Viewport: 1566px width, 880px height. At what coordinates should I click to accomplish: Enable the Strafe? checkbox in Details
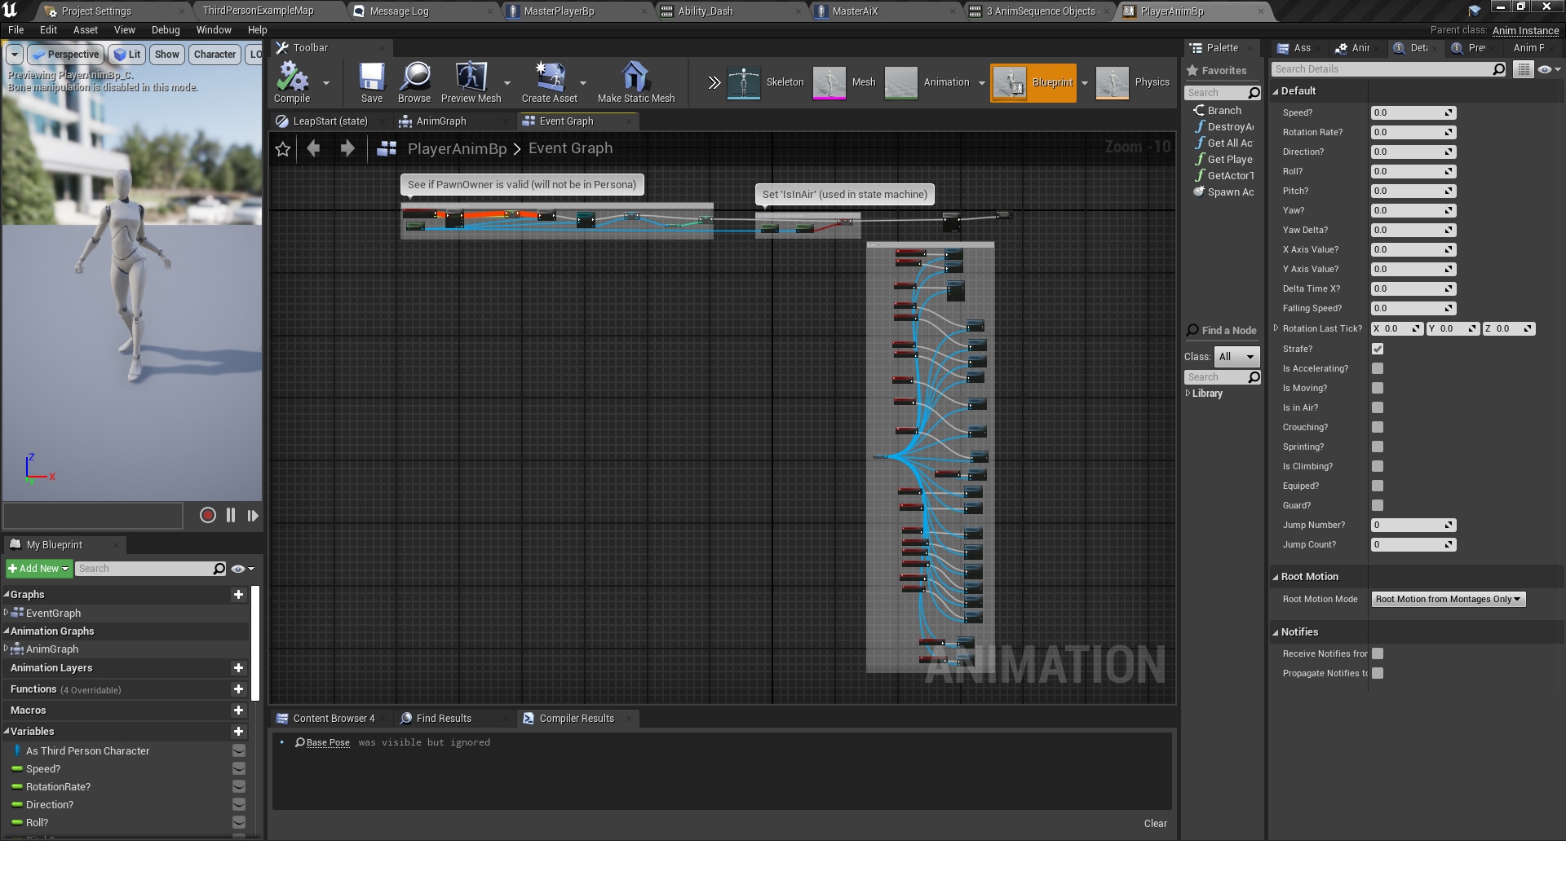click(1378, 349)
